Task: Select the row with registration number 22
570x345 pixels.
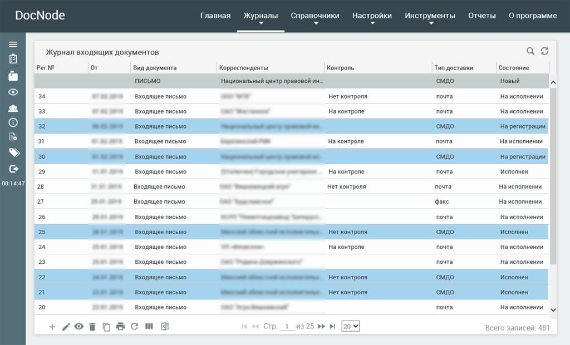Action: [292, 277]
